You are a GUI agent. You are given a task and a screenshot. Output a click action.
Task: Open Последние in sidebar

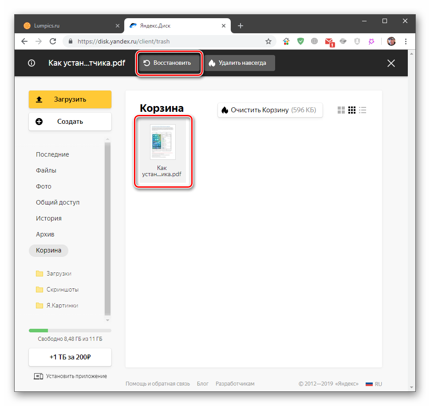coord(52,154)
